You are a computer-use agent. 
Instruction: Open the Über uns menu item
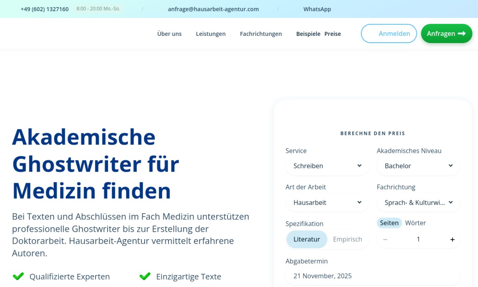[169, 34]
